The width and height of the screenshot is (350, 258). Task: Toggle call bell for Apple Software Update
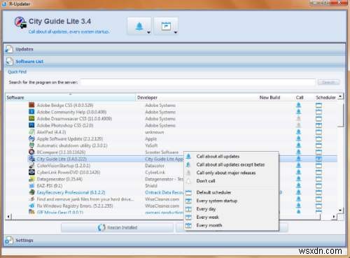298,138
